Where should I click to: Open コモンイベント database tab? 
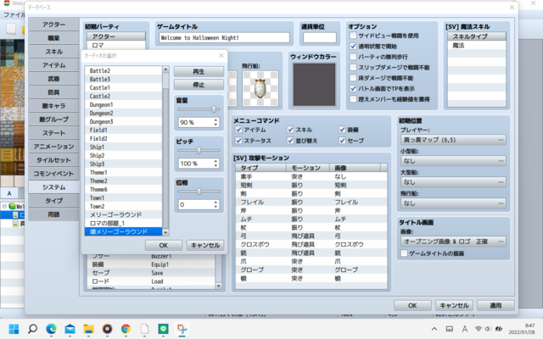click(x=53, y=174)
